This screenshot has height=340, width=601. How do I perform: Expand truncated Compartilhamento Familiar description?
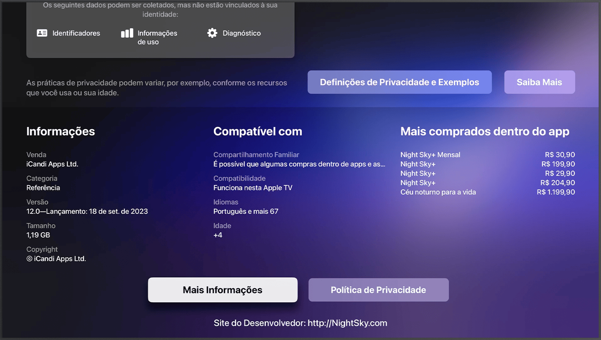point(299,164)
